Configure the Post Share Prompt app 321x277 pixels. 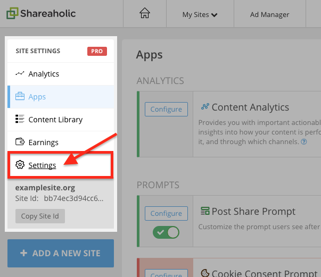coord(166,213)
